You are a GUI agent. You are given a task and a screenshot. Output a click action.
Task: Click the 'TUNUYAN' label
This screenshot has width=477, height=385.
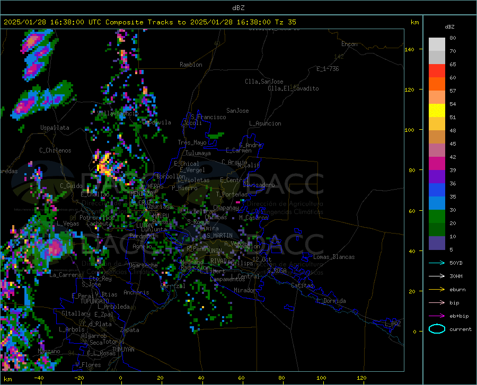[x=123, y=349]
